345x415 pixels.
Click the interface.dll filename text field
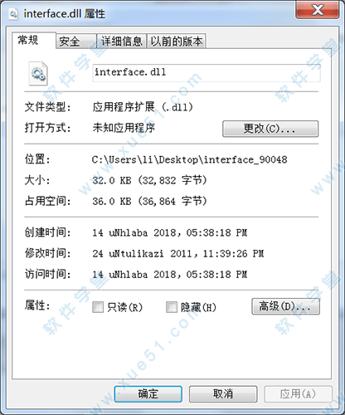pos(207,73)
